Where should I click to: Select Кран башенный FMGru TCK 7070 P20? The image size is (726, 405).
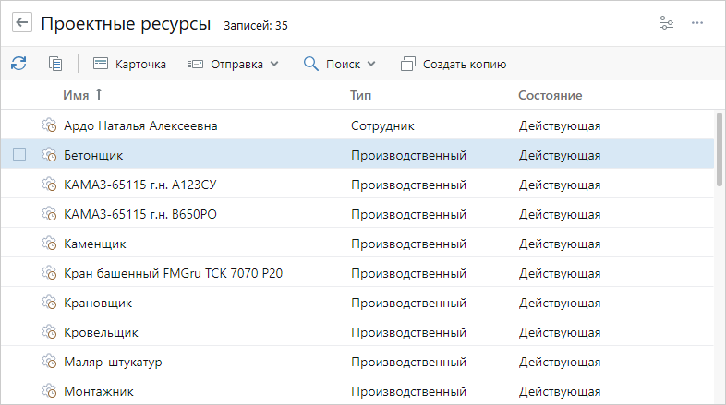[x=173, y=274]
